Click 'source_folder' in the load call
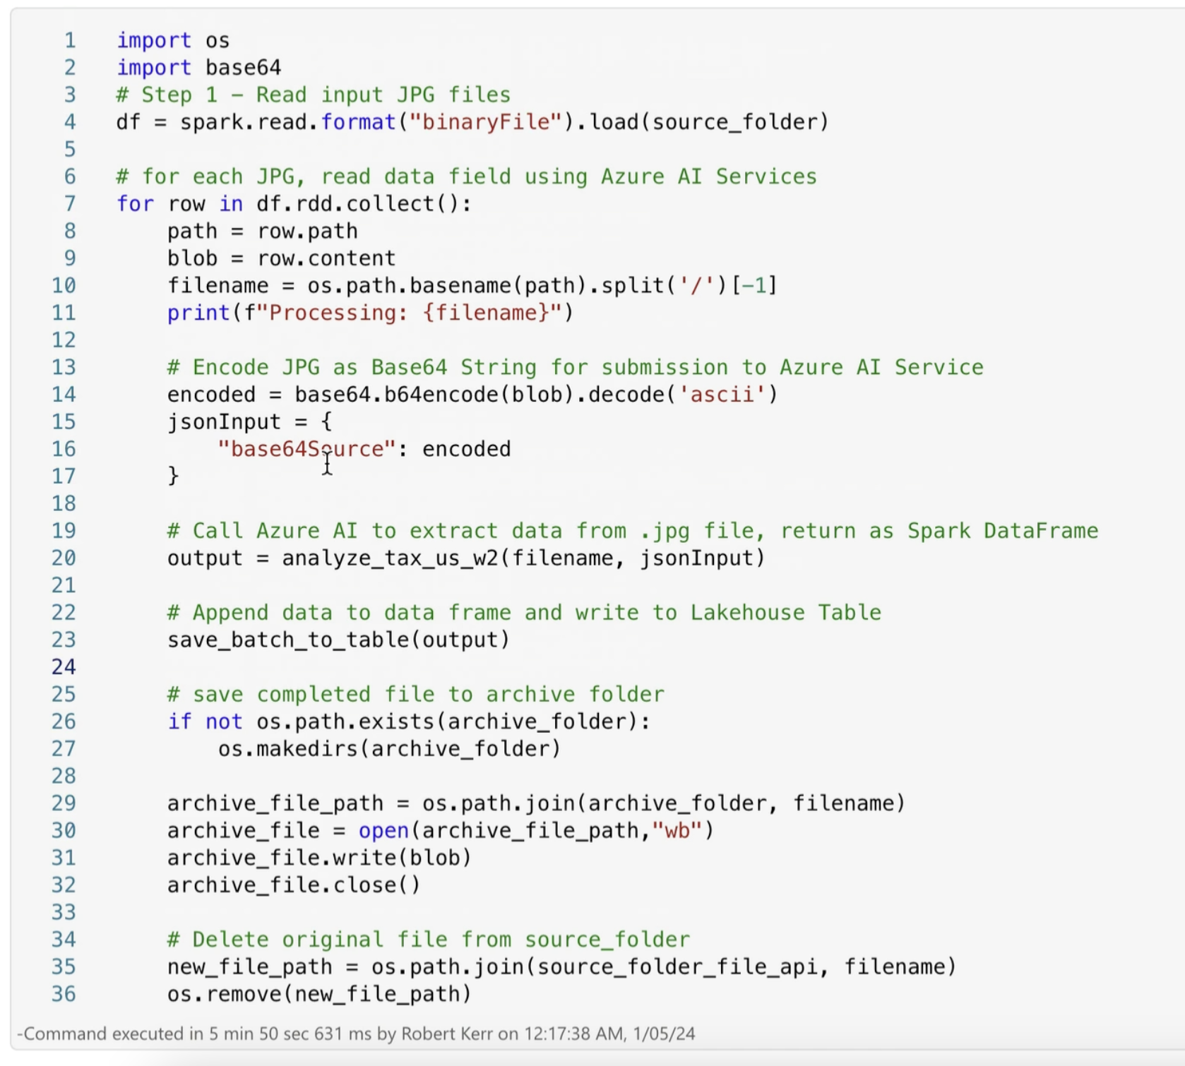1185x1066 pixels. point(733,122)
